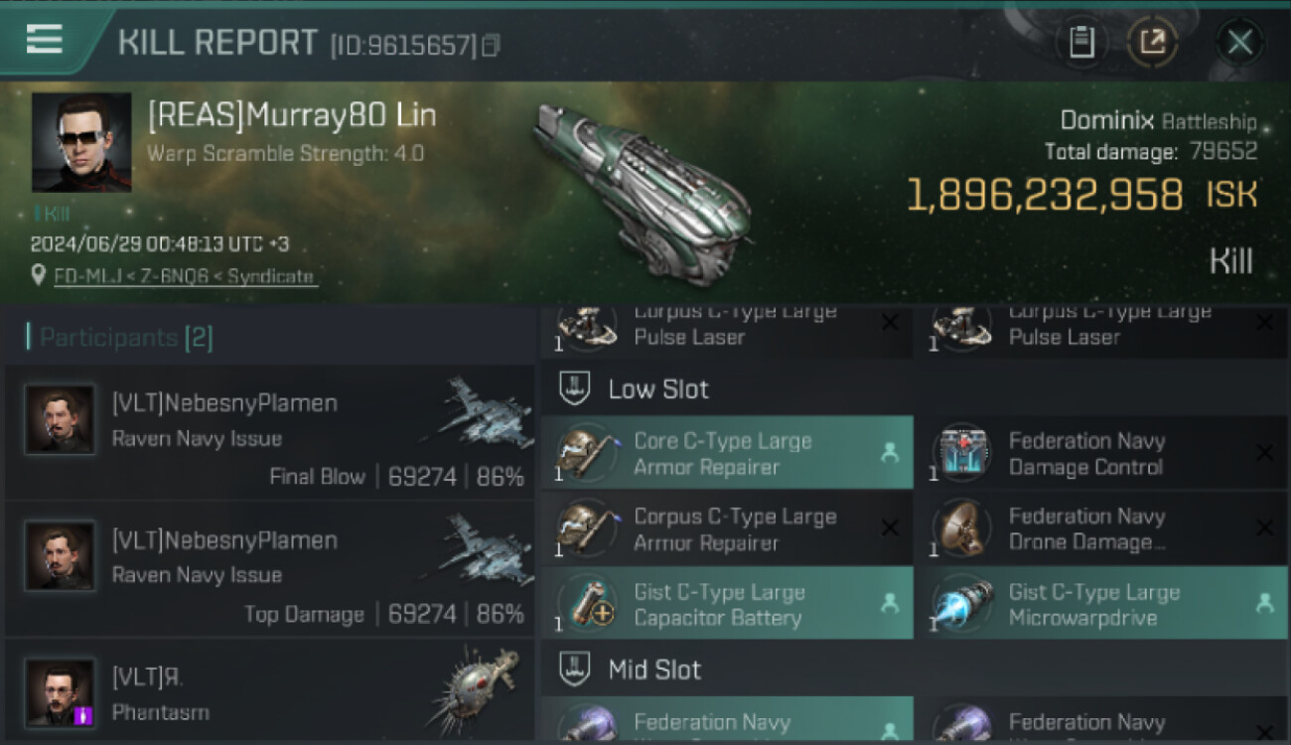Select the Gist C-Type Large Microwarpdrive icon
Image resolution: width=1291 pixels, height=745 pixels.
(x=961, y=604)
